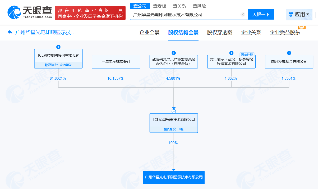Collapse TCL华星光电技术有限公司 node with minus icon
Image resolution: width=318 pixels, height=189 pixels.
click(174, 111)
